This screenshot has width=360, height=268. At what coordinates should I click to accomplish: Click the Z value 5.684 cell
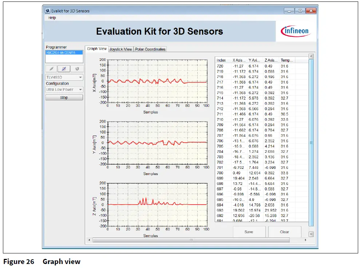click(x=269, y=183)
